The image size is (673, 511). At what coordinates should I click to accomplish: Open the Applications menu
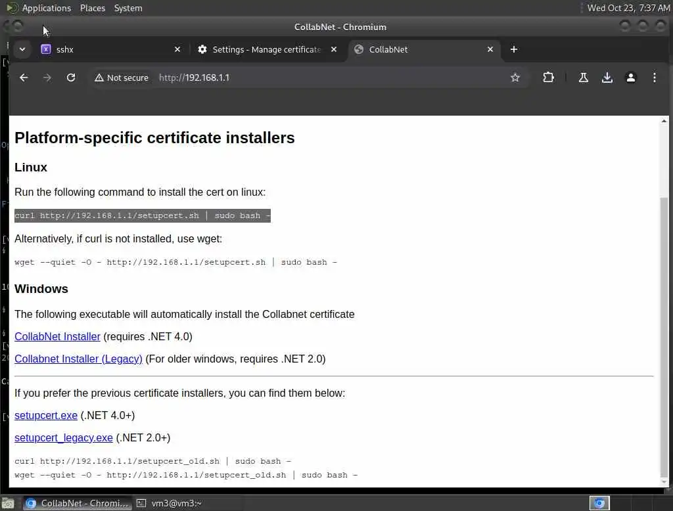click(x=47, y=8)
